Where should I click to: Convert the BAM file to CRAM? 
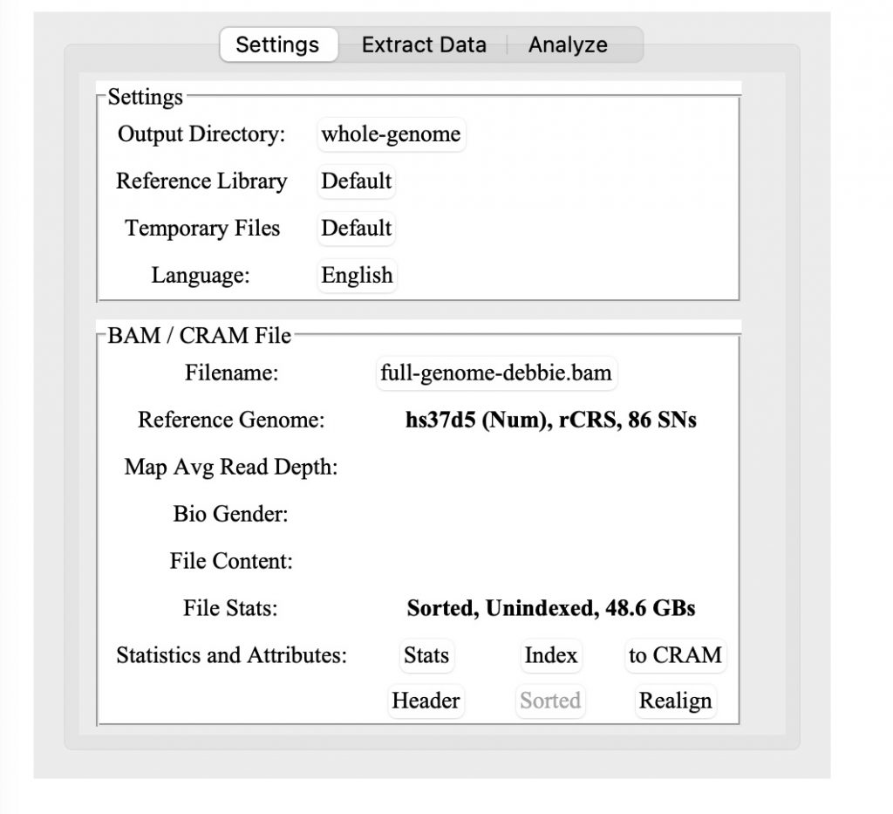pos(675,655)
